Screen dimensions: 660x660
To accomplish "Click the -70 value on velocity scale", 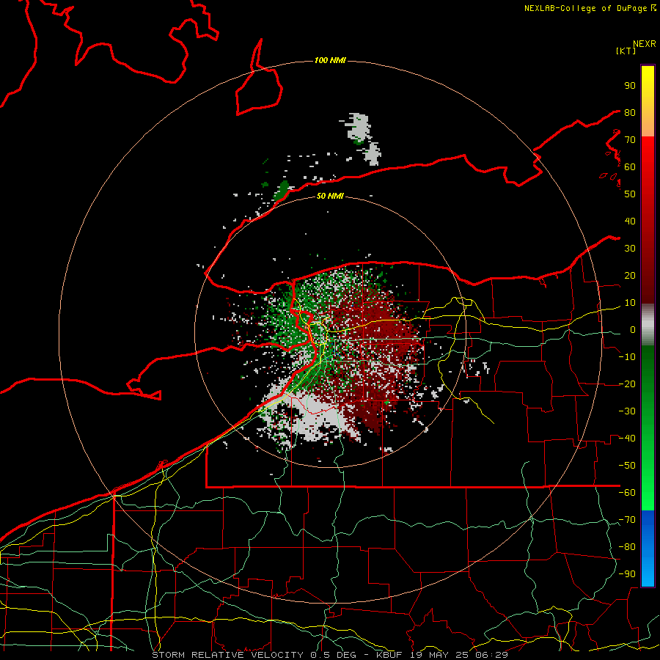I will point(627,519).
